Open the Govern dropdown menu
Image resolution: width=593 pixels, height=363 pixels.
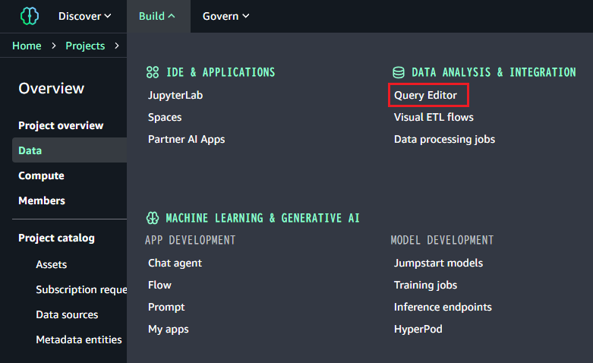(226, 16)
